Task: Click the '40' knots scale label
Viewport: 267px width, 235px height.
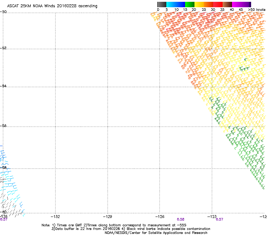Action: [x=232, y=10]
